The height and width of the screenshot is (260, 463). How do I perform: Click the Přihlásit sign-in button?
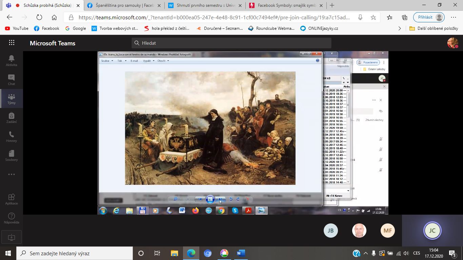click(429, 18)
